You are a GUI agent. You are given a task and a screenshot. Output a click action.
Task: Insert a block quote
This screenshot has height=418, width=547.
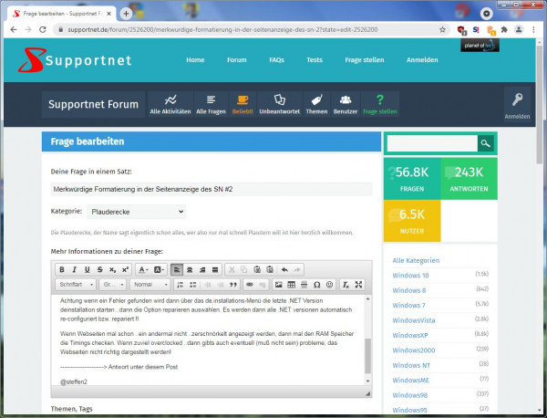tap(233, 285)
